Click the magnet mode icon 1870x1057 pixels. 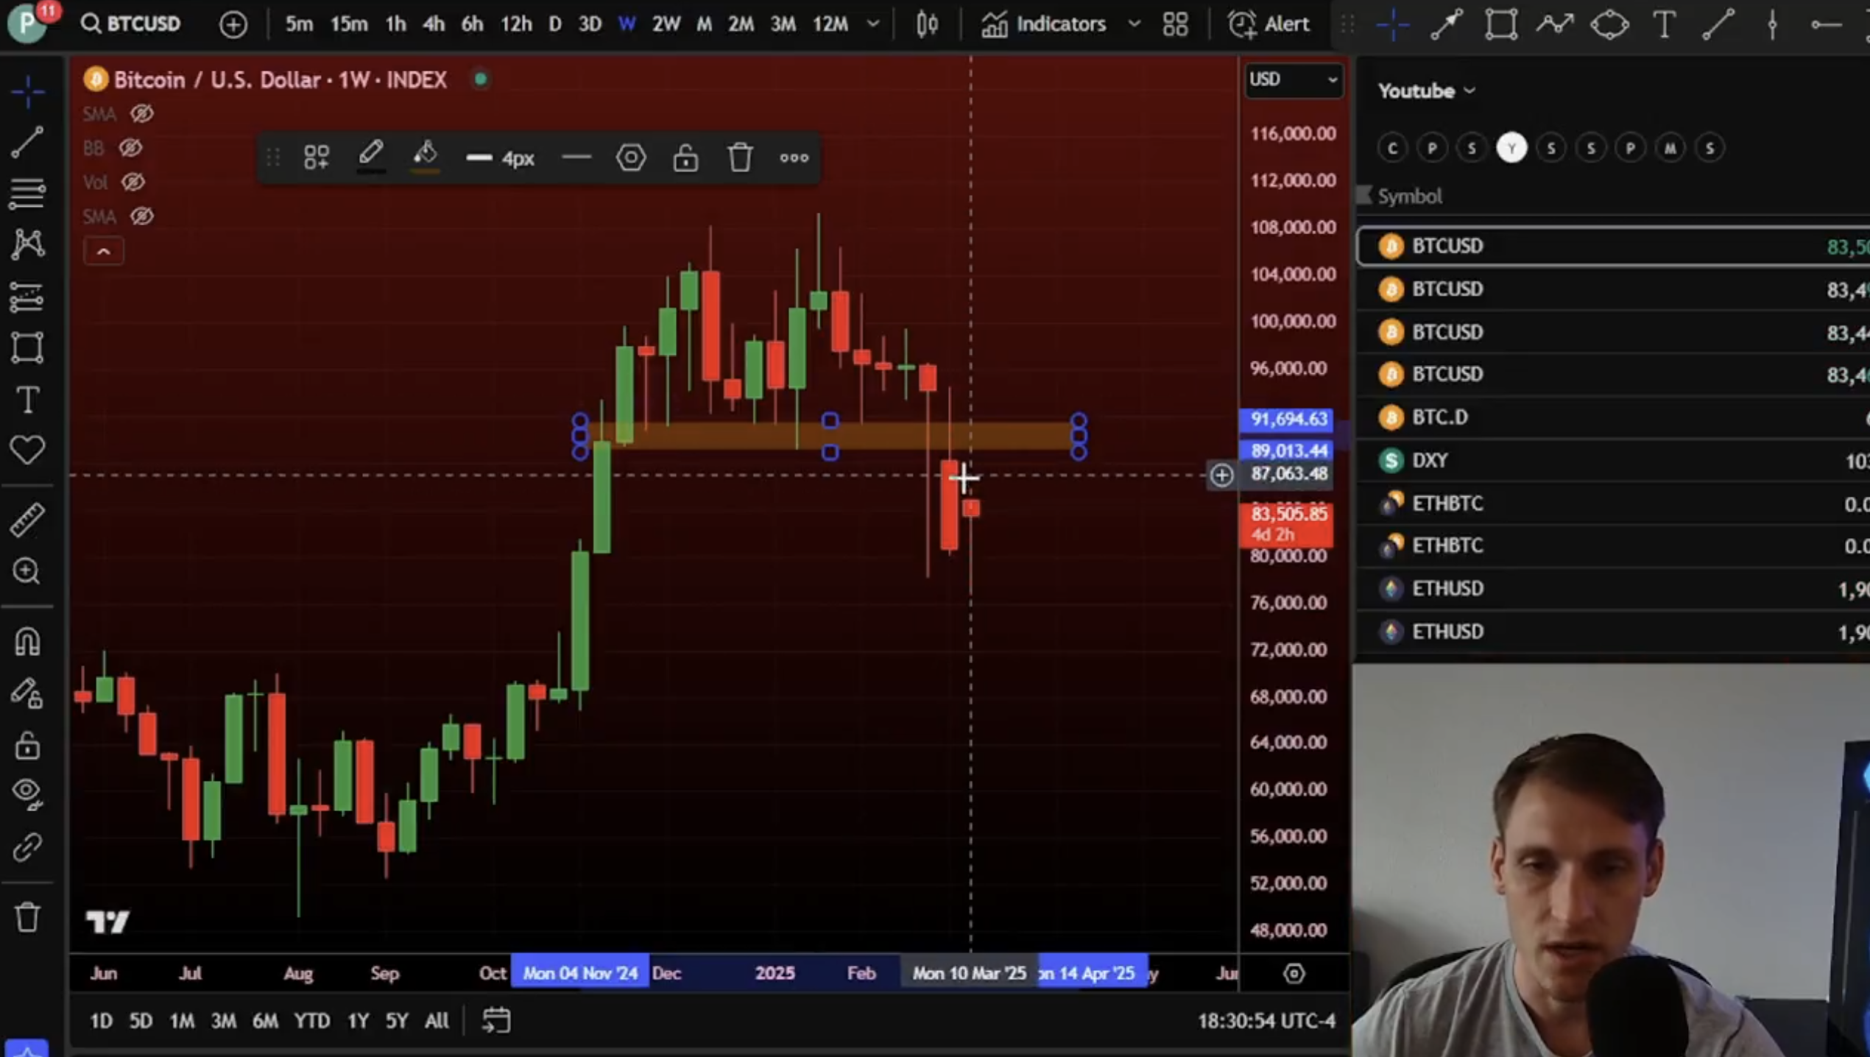point(27,643)
